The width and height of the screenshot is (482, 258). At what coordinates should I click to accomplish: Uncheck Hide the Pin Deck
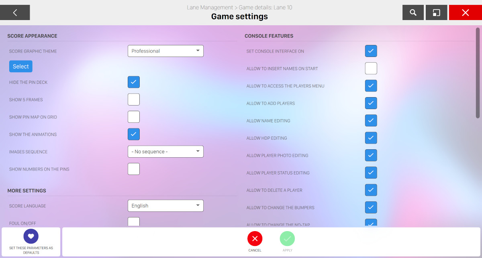pyautogui.click(x=134, y=82)
